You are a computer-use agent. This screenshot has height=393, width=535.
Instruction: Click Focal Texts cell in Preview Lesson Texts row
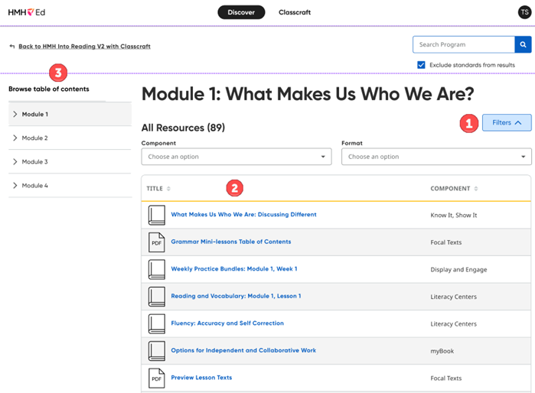tap(446, 378)
